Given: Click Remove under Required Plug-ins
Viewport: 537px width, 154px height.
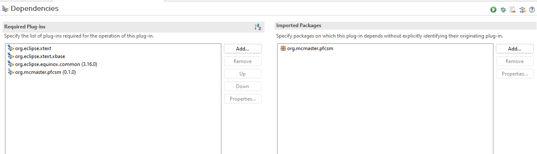Looking at the screenshot, I should (243, 61).
